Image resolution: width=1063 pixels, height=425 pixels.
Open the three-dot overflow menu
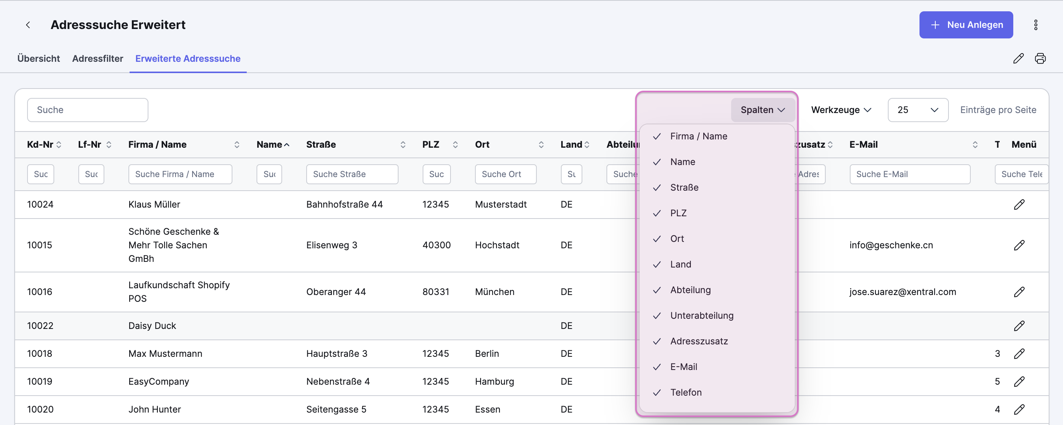(1036, 25)
